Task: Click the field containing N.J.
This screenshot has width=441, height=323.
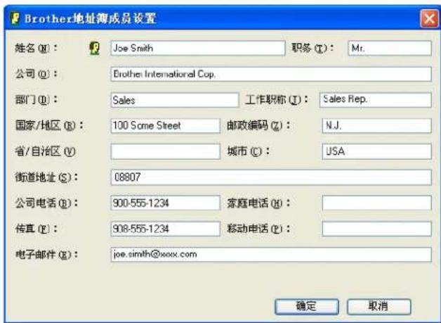Action: click(x=376, y=125)
